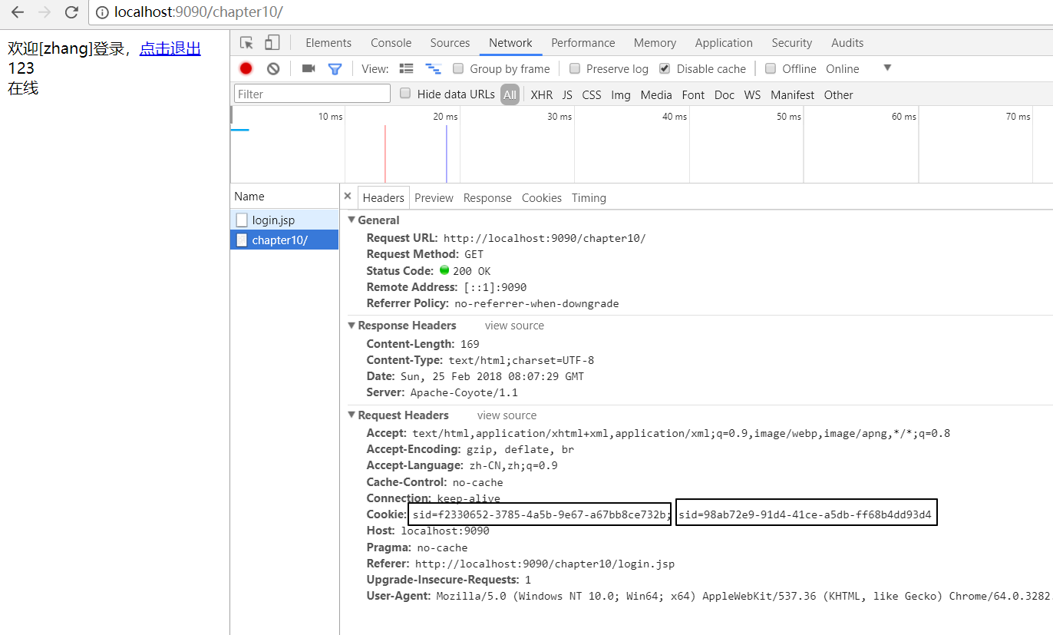Reload the page with refresh icon
Image resolution: width=1053 pixels, height=635 pixels.
pos(71,12)
